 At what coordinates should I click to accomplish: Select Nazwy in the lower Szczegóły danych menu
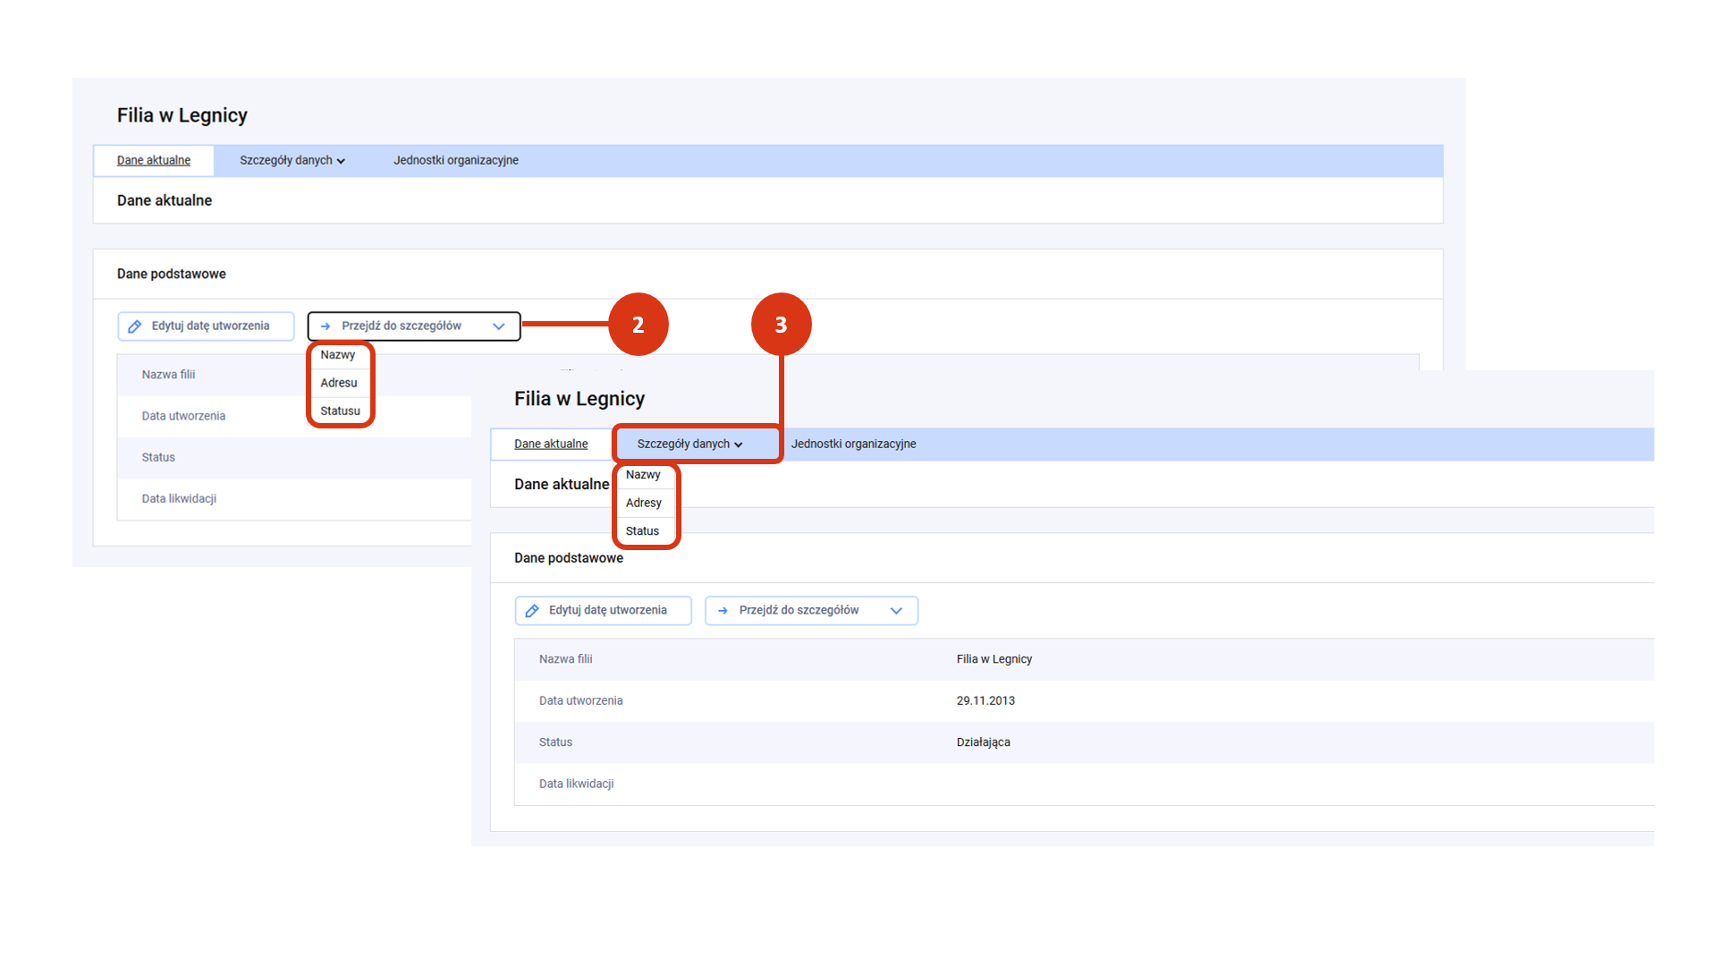pyautogui.click(x=643, y=475)
